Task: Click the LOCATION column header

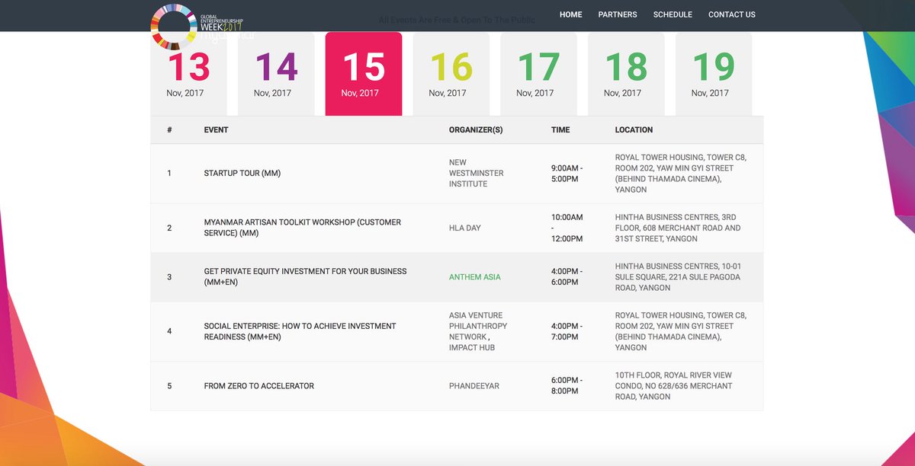Action: click(634, 130)
